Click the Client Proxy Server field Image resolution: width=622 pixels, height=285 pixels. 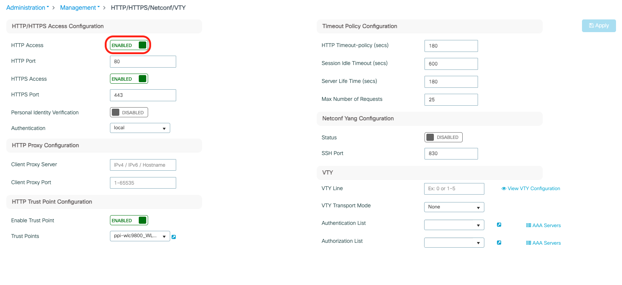click(x=143, y=165)
